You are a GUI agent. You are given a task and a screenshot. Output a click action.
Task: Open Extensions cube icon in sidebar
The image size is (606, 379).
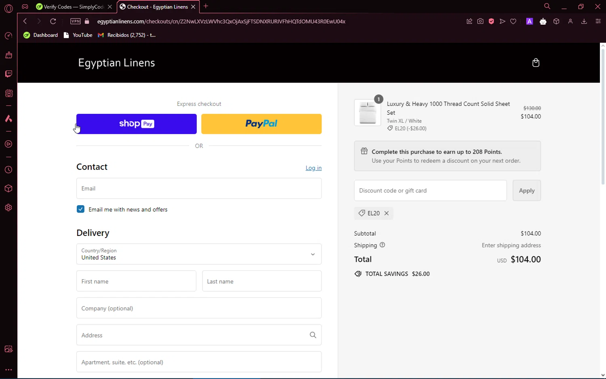(x=8, y=189)
